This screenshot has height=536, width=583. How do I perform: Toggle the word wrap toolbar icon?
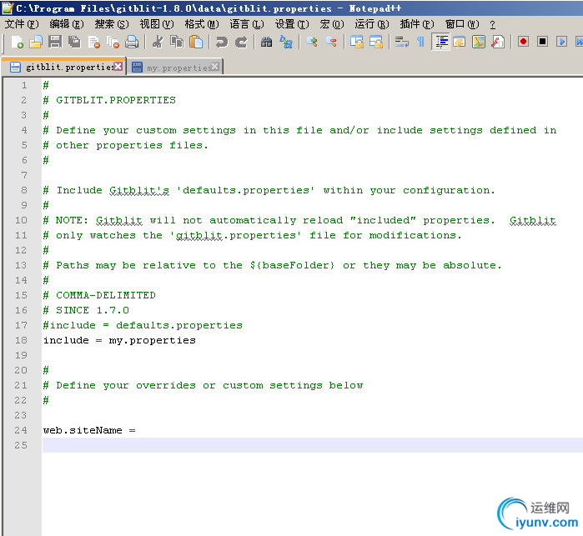[x=401, y=42]
